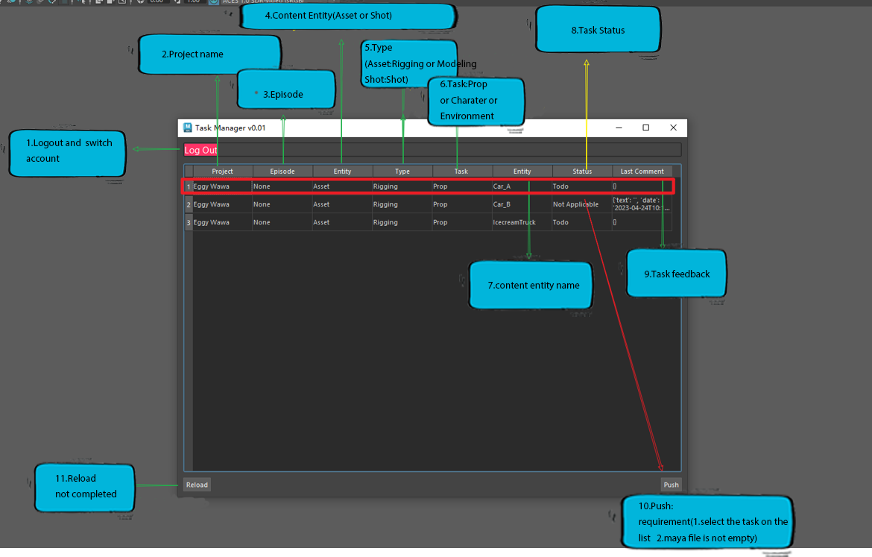The height and width of the screenshot is (557, 872).
Task: Click the Task column header
Action: pos(461,171)
